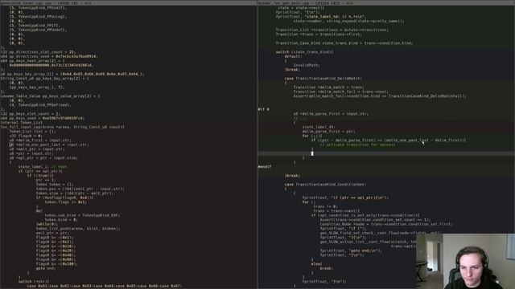515x289 pixels.
Task: Click 'pp_directives_slot_count = 25' line
Action: point(38,51)
